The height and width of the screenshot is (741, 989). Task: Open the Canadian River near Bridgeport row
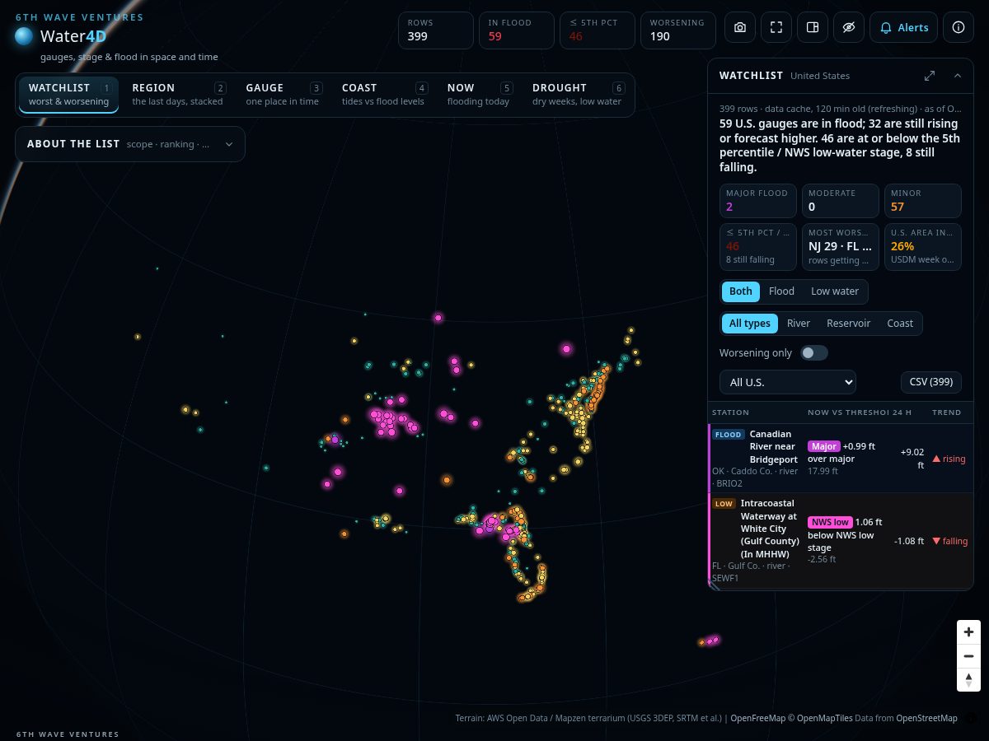pos(841,459)
